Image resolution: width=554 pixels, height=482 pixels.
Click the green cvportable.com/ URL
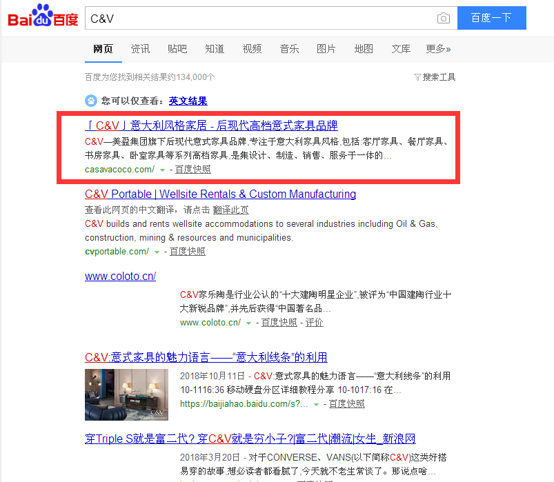coord(117,252)
